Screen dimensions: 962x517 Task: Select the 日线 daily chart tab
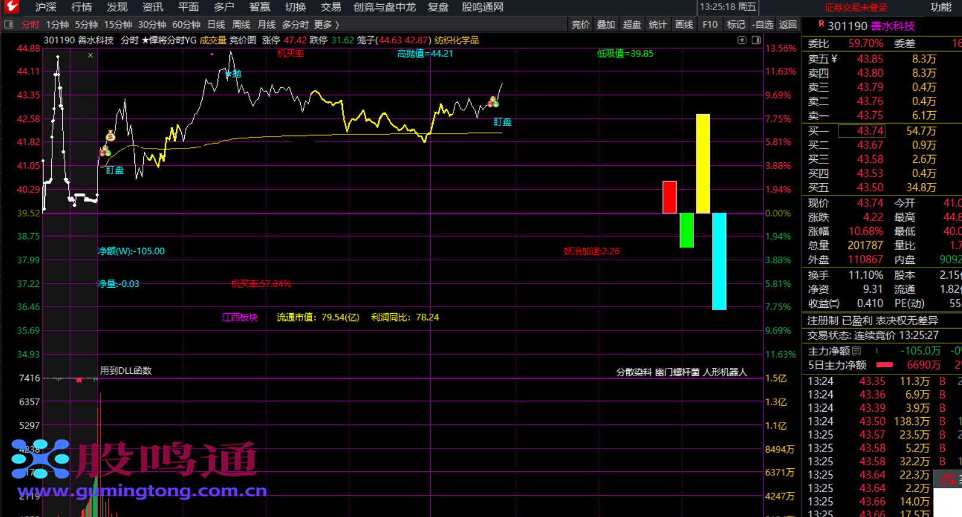click(216, 24)
